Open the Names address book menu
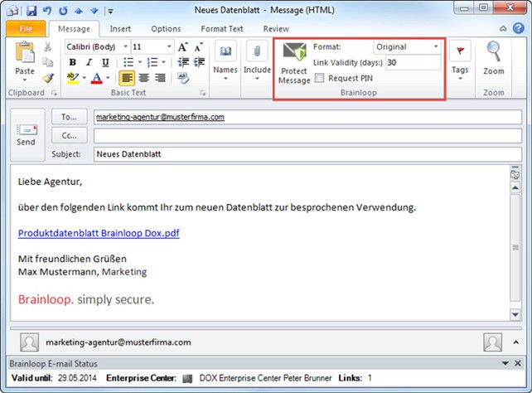532x393 pixels. (225, 61)
